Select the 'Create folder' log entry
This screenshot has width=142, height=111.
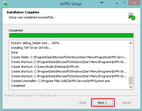tap(69, 57)
